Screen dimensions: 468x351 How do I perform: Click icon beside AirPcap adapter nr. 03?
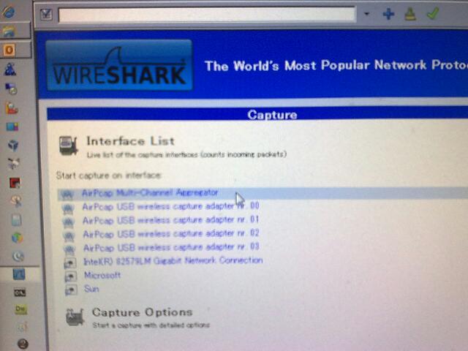[x=69, y=249]
